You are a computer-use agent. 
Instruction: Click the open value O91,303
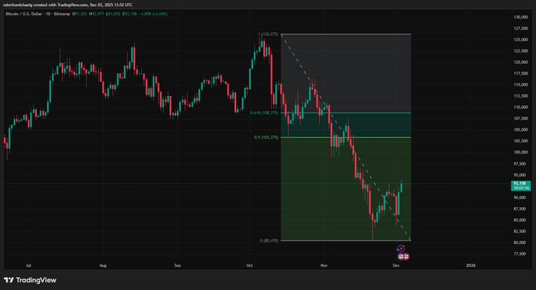(x=80, y=14)
